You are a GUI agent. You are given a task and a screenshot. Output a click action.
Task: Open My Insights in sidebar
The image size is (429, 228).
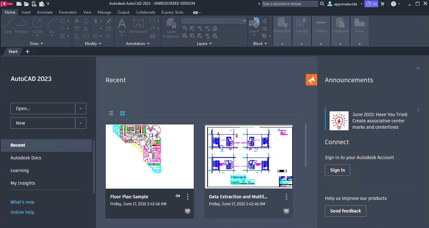coord(23,183)
